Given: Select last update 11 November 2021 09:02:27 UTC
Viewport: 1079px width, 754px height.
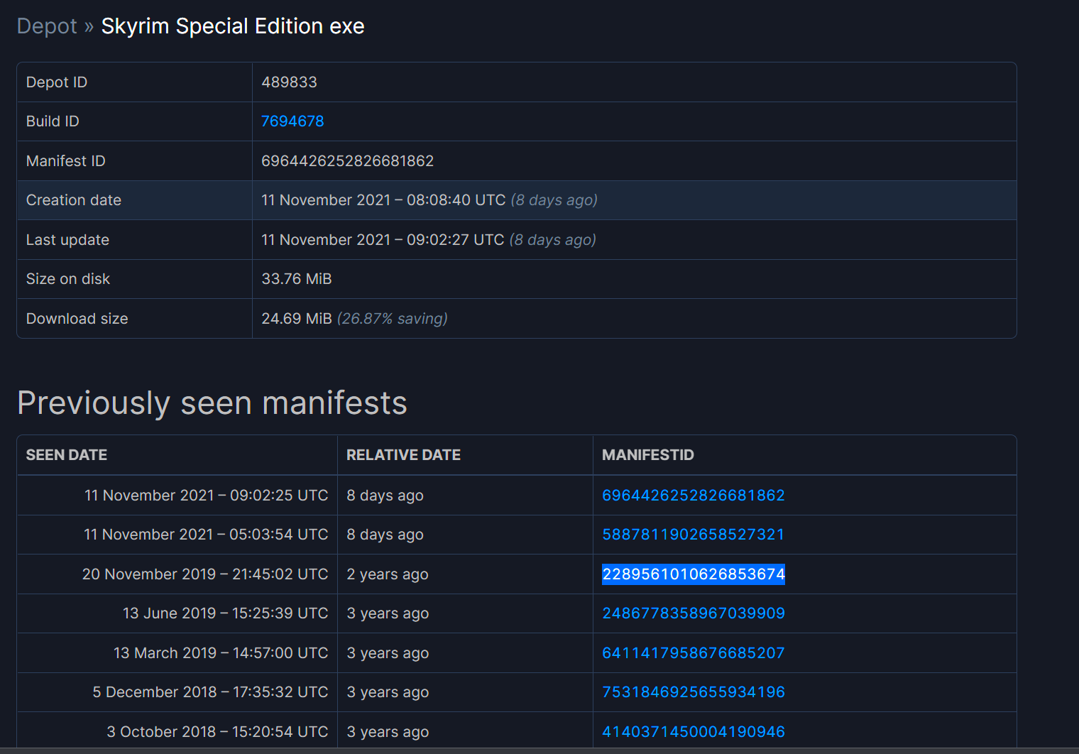Looking at the screenshot, I should point(383,240).
